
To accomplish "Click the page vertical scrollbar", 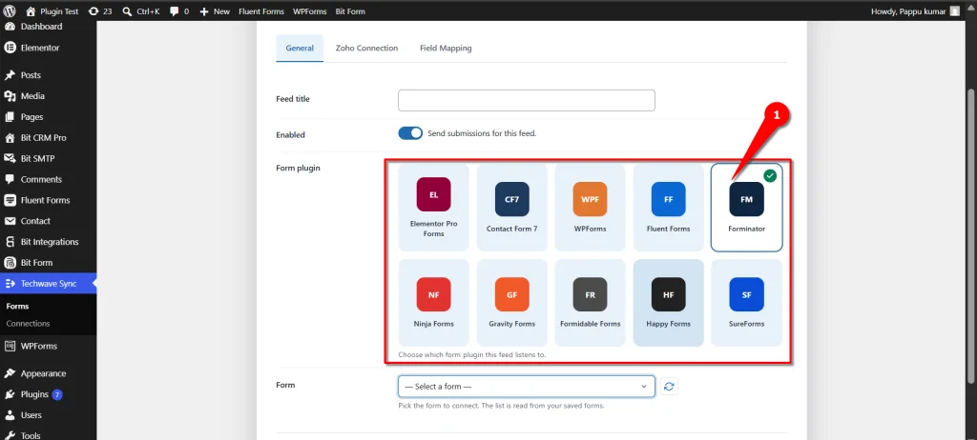I will [x=972, y=236].
